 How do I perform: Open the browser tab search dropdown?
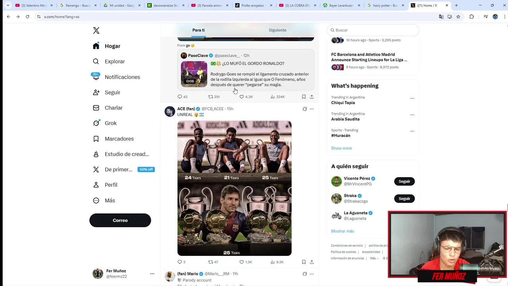[8, 6]
